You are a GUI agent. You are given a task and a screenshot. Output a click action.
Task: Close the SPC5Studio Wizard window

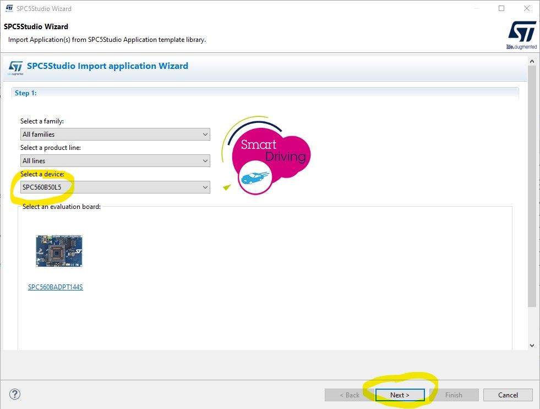tap(527, 8)
